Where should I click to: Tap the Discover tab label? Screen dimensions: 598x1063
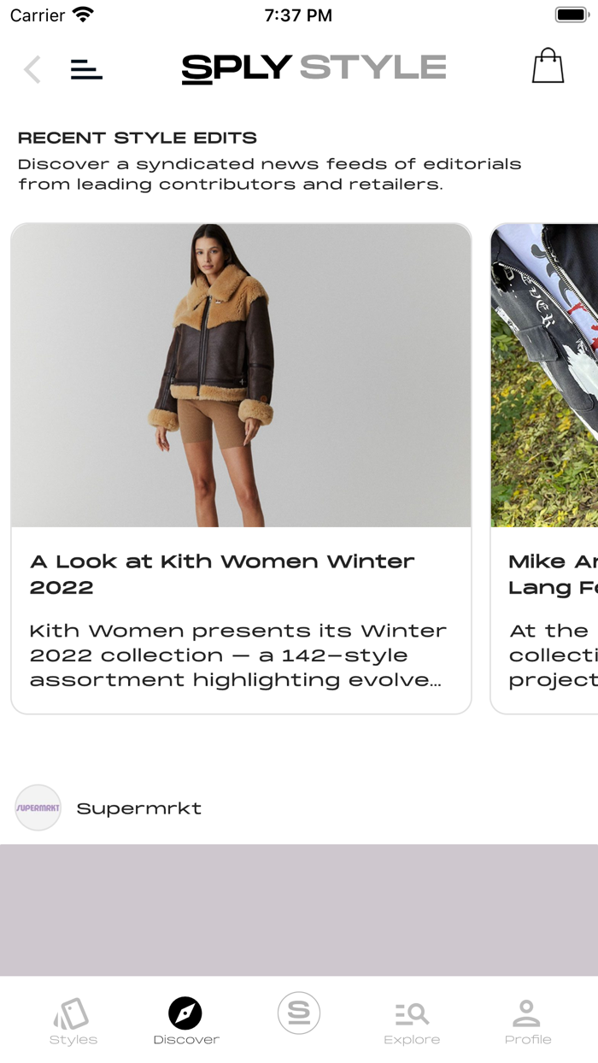186,1040
